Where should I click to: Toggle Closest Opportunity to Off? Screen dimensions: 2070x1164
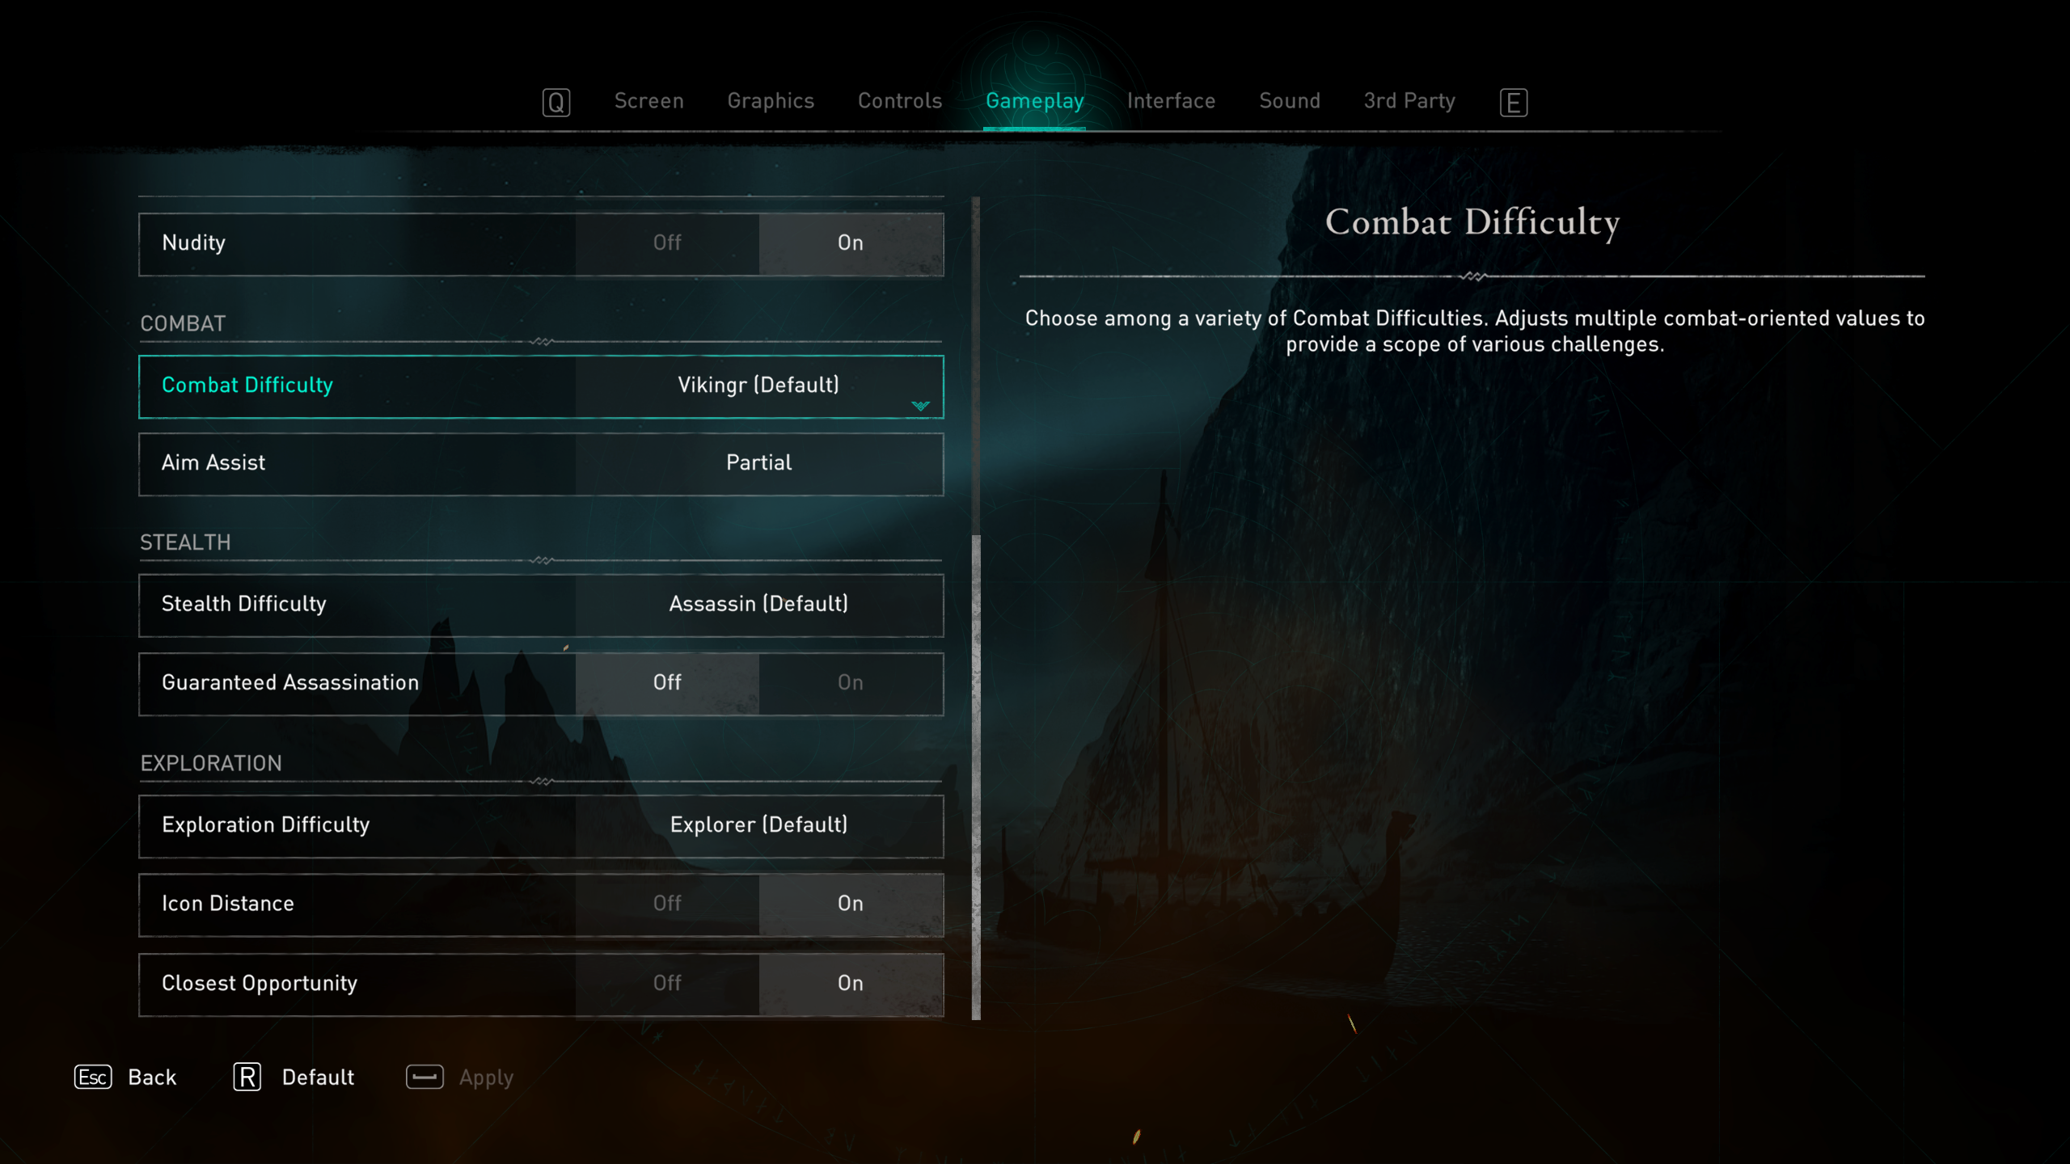pos(665,984)
